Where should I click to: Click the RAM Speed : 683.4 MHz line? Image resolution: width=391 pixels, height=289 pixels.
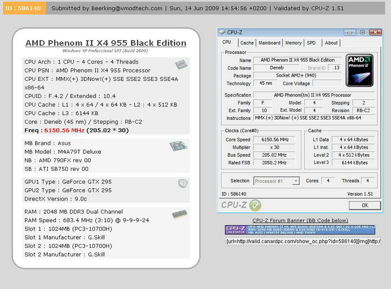pyautogui.click(x=87, y=220)
